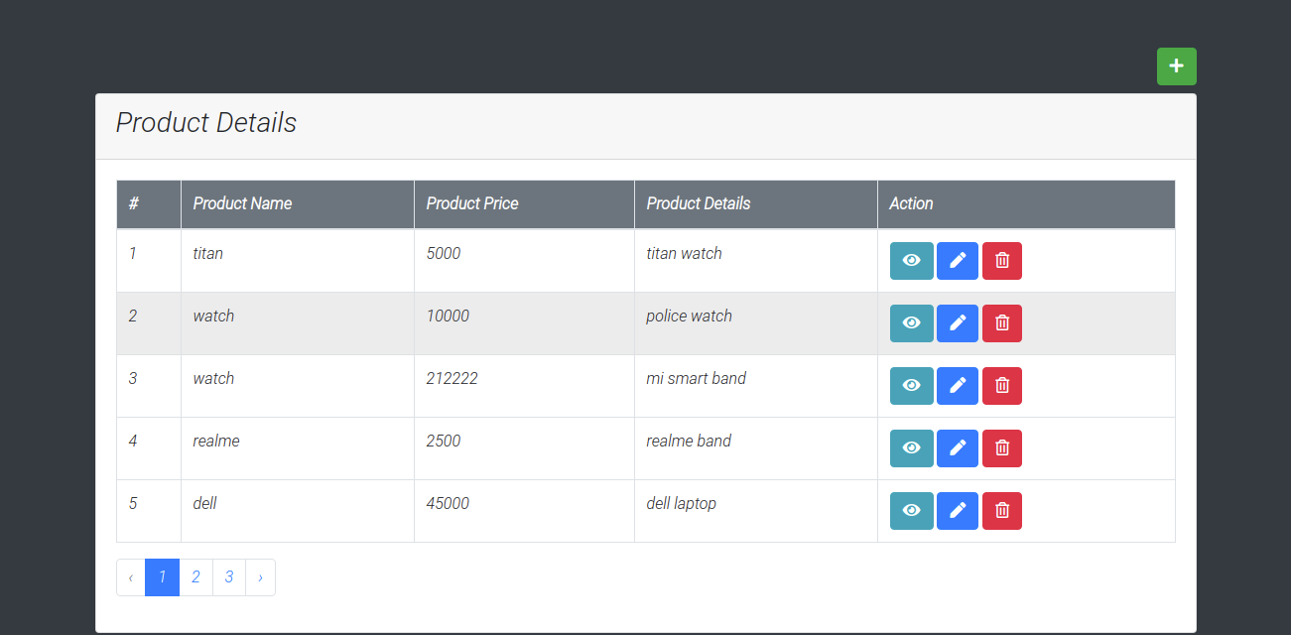Viewport: 1291px width, 635px height.
Task: Select the 'police watch' details cell
Action: pyautogui.click(x=756, y=323)
